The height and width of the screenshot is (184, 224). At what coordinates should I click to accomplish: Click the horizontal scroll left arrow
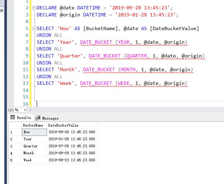(30, 110)
